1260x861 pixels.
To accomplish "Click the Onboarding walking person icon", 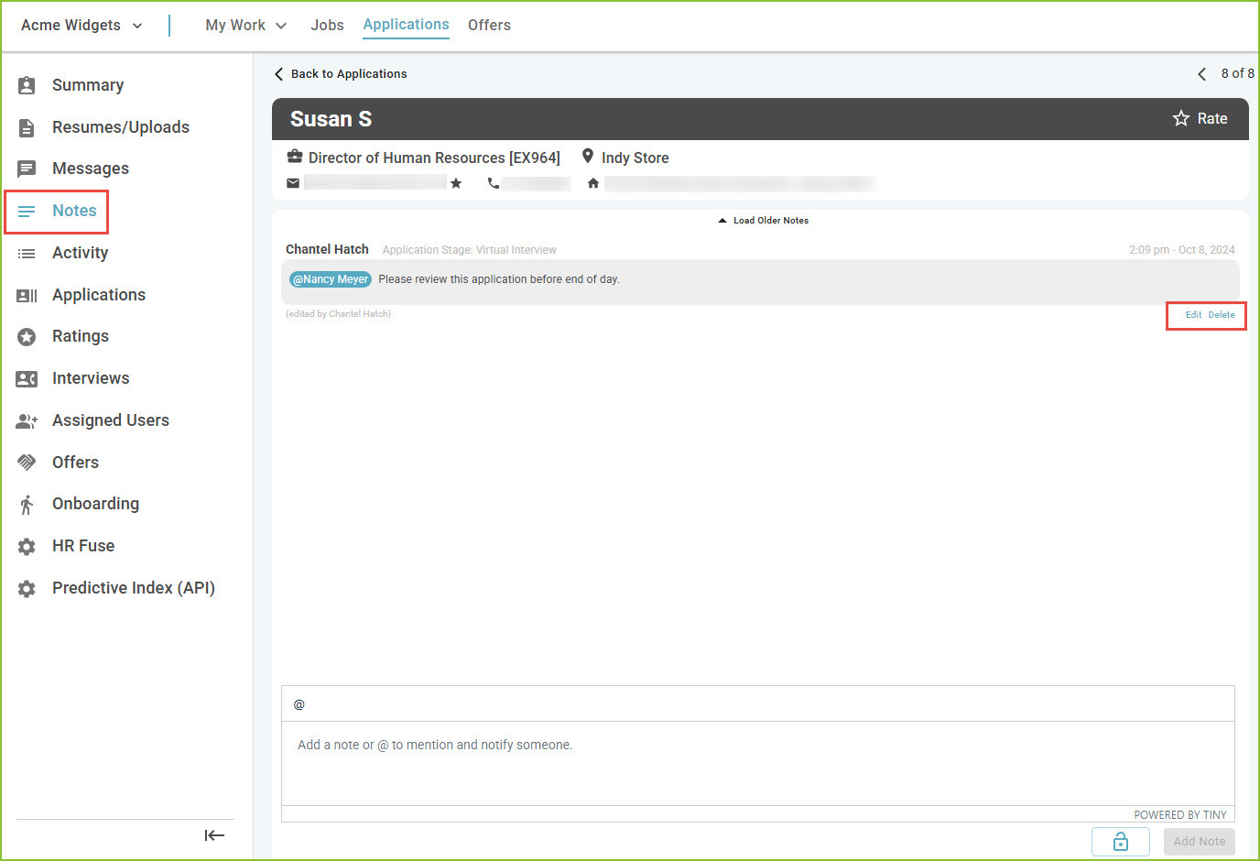I will [x=27, y=505].
